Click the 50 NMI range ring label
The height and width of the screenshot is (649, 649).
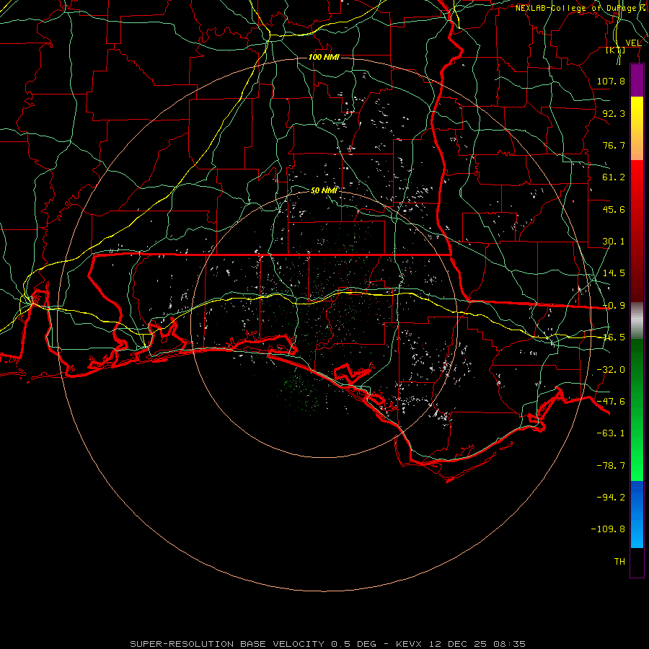click(324, 190)
